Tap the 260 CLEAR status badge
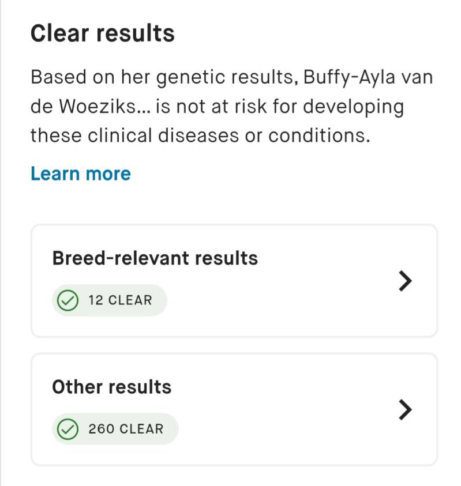This screenshot has width=461, height=486. coord(115,429)
